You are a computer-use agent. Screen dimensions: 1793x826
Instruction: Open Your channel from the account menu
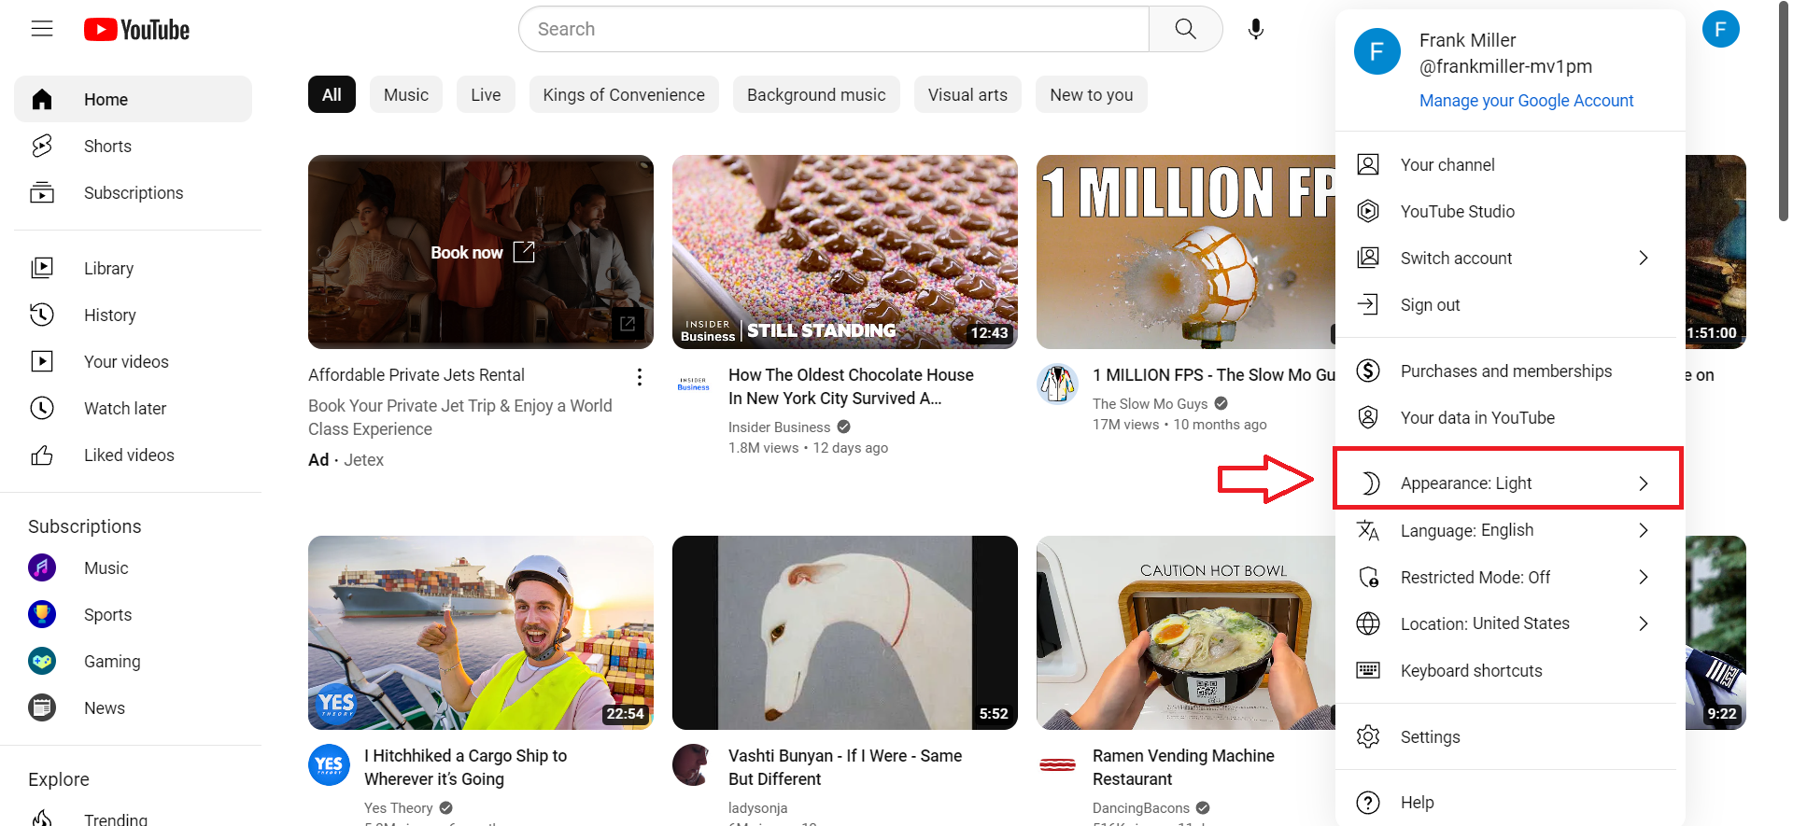pyautogui.click(x=1510, y=164)
